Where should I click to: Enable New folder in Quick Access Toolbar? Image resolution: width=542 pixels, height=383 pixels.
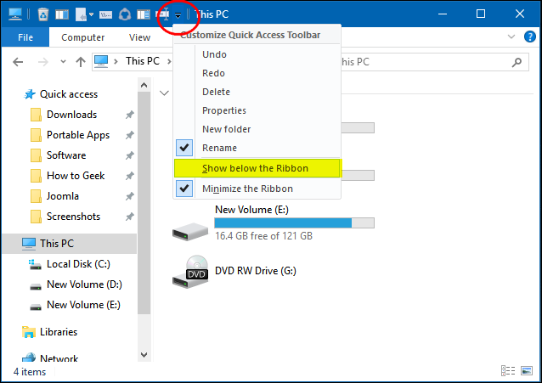pos(226,129)
